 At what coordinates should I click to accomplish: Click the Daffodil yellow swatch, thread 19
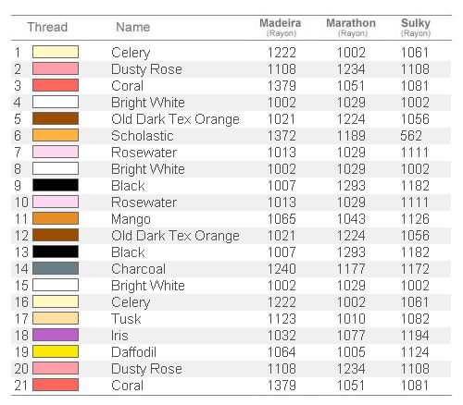[x=56, y=351]
